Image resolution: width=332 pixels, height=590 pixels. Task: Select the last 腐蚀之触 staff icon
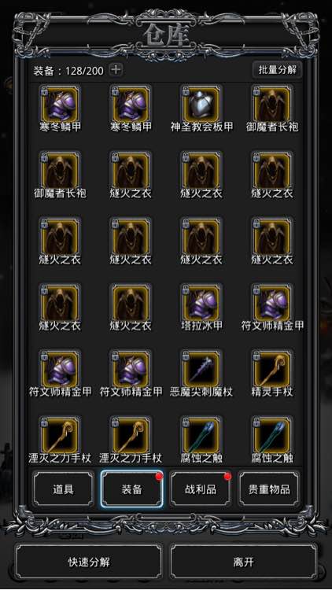pos(272,435)
